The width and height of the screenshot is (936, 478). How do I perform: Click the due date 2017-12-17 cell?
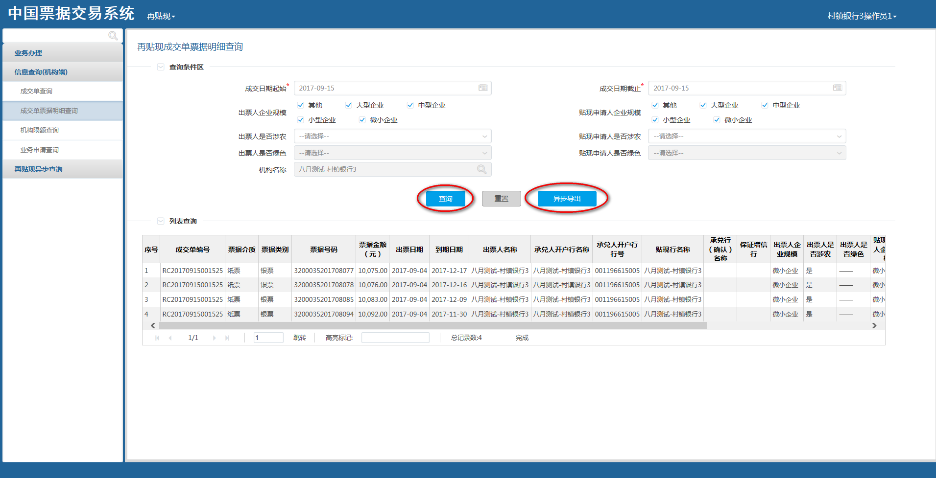449,271
